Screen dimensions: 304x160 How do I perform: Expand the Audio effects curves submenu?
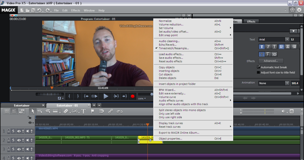230,101
